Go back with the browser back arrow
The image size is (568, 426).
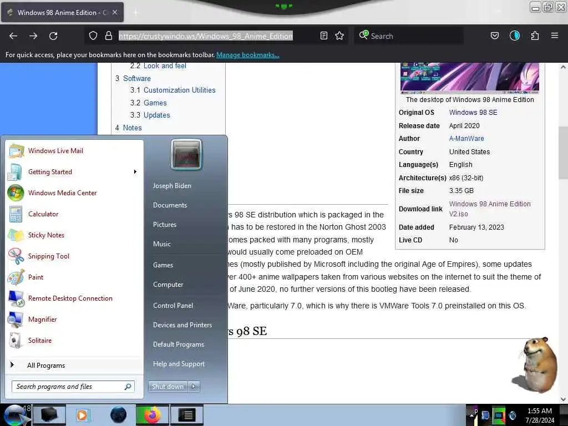pyautogui.click(x=13, y=36)
